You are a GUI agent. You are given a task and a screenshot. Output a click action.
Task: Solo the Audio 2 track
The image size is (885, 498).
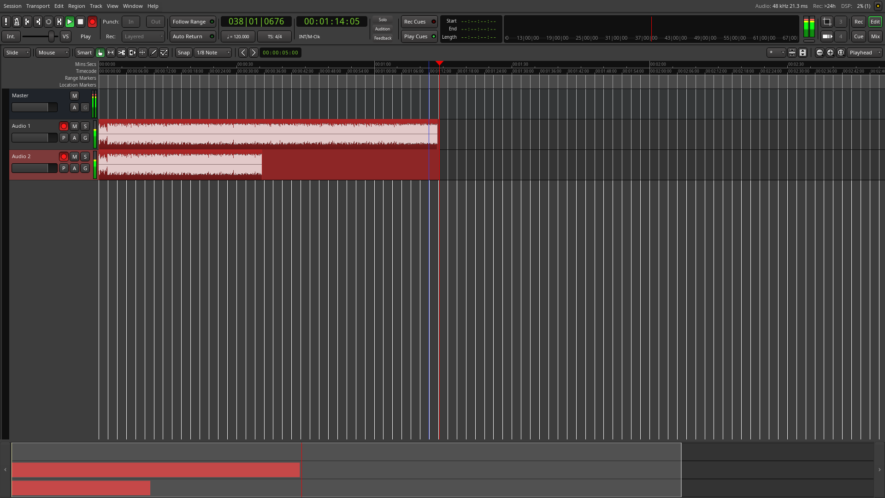(85, 157)
